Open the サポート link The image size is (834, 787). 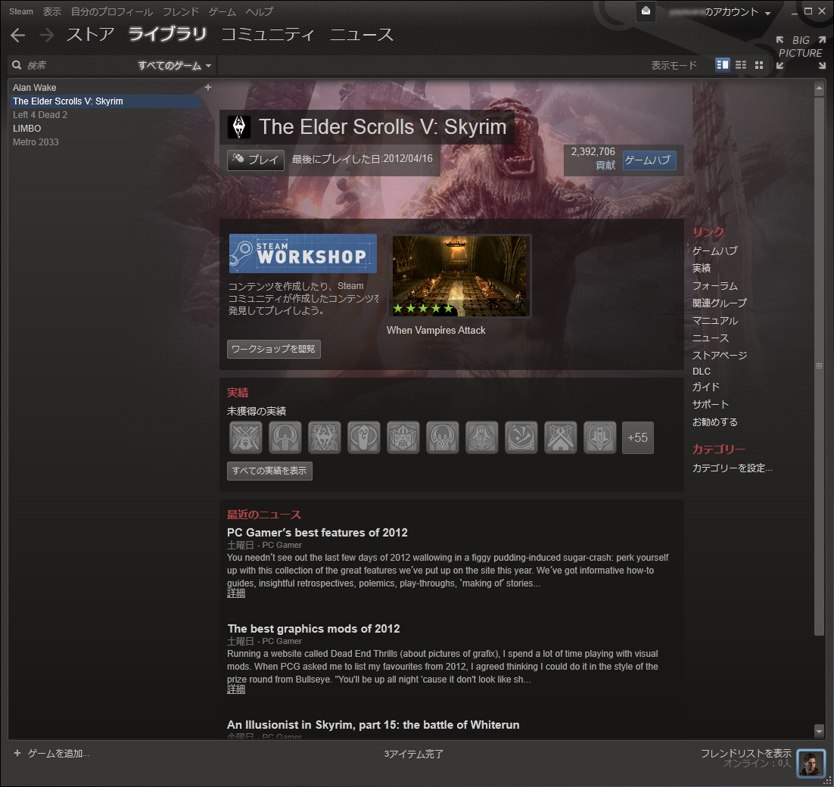pos(710,404)
